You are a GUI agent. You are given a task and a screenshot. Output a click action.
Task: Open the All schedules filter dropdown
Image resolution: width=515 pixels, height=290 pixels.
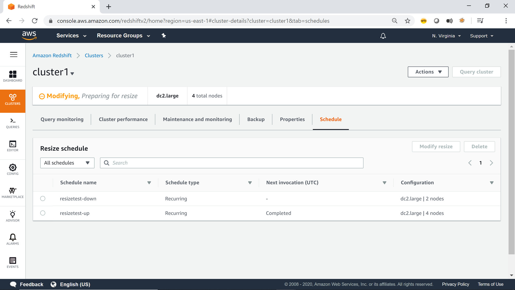[67, 163]
